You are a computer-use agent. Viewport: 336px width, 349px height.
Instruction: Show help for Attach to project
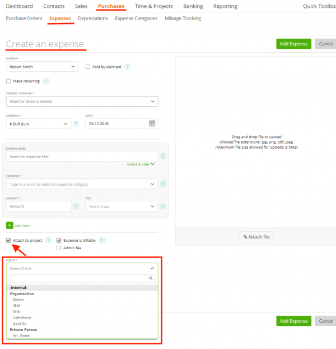(48, 240)
